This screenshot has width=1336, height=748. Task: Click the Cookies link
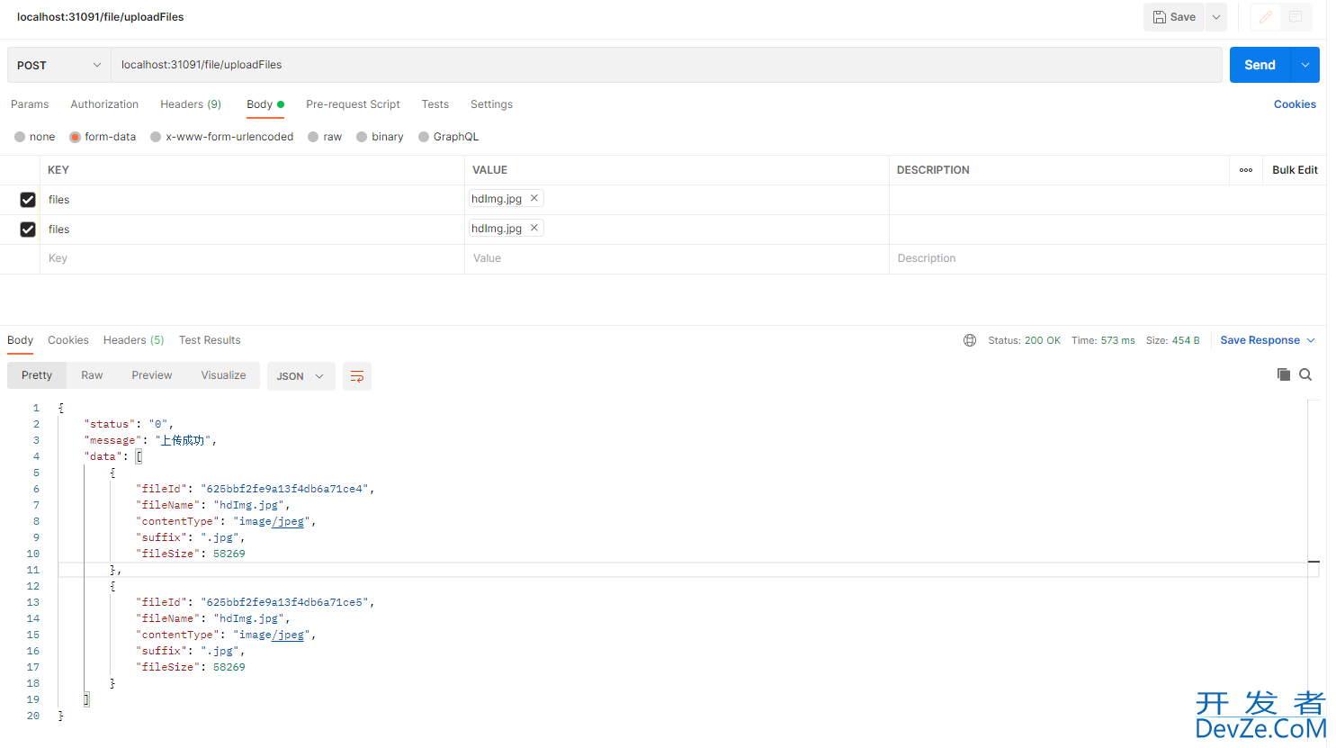(x=1295, y=104)
